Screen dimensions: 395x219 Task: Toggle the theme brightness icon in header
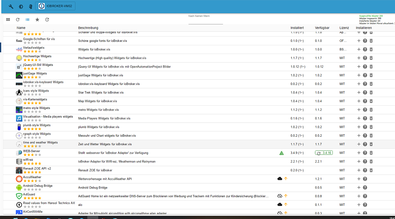click(21, 6)
